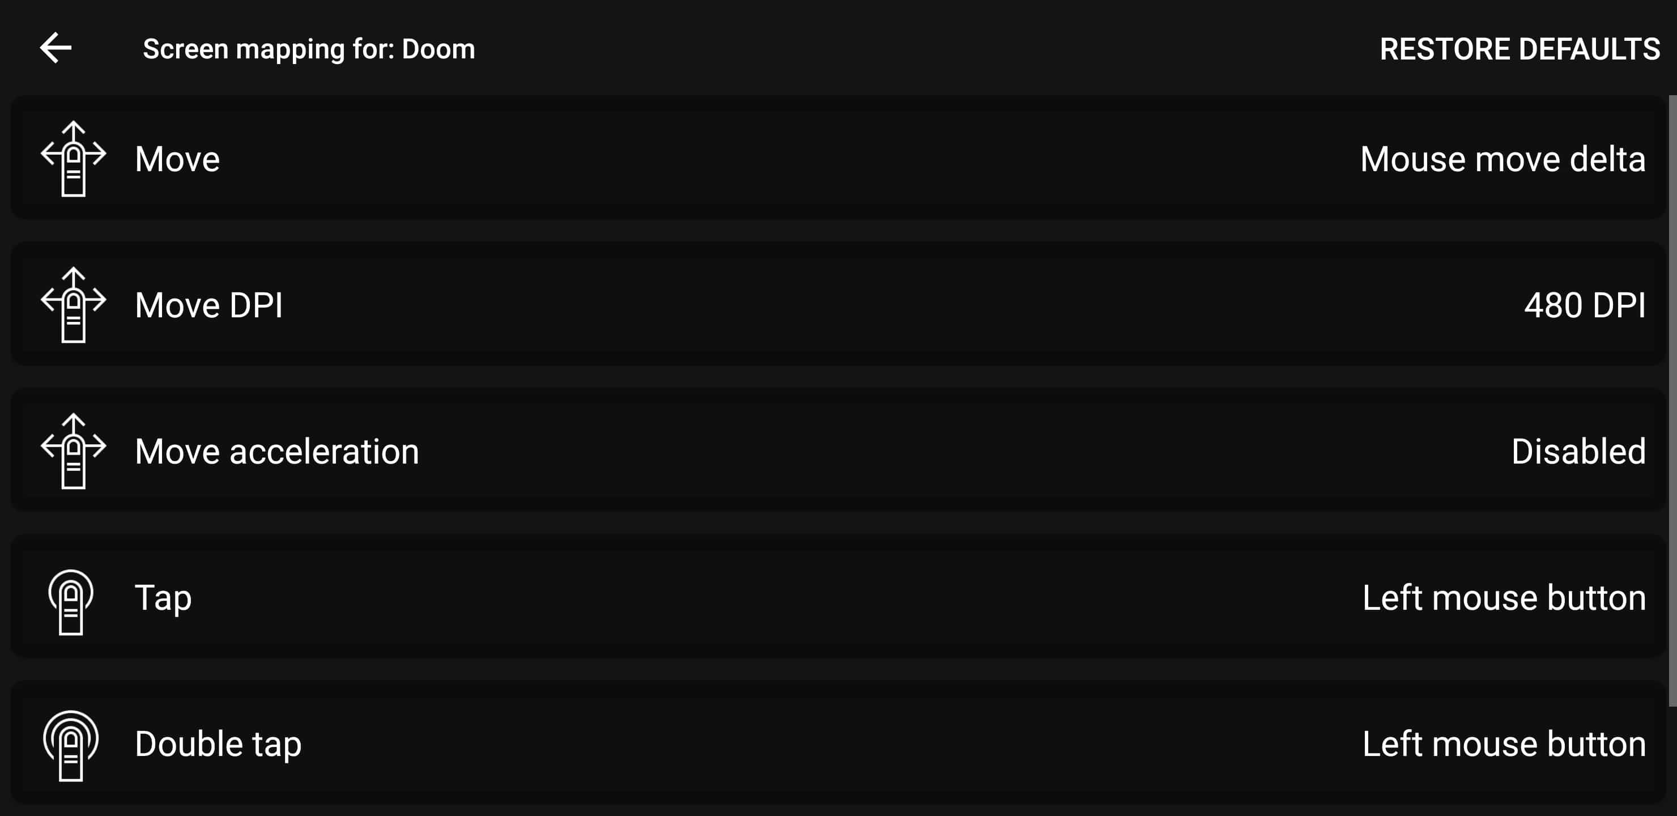Click the vertical scrollbar thumb

pyautogui.click(x=1672, y=401)
